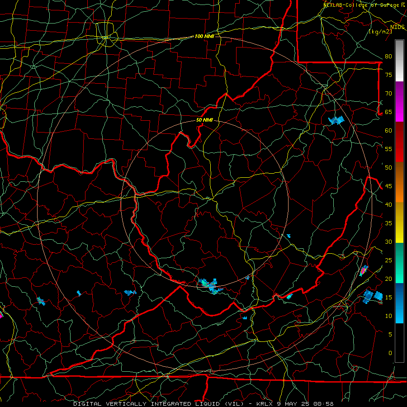Select the red segment of the color bar
407x407 pixels.
pyautogui.click(x=399, y=142)
